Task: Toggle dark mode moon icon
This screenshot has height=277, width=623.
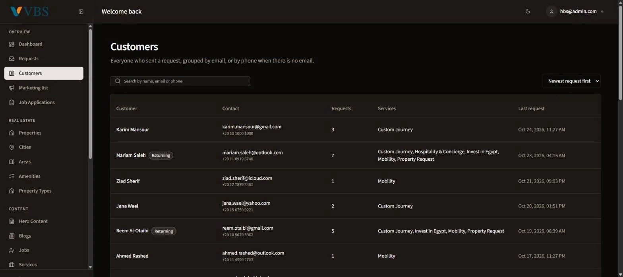Action: tap(528, 12)
